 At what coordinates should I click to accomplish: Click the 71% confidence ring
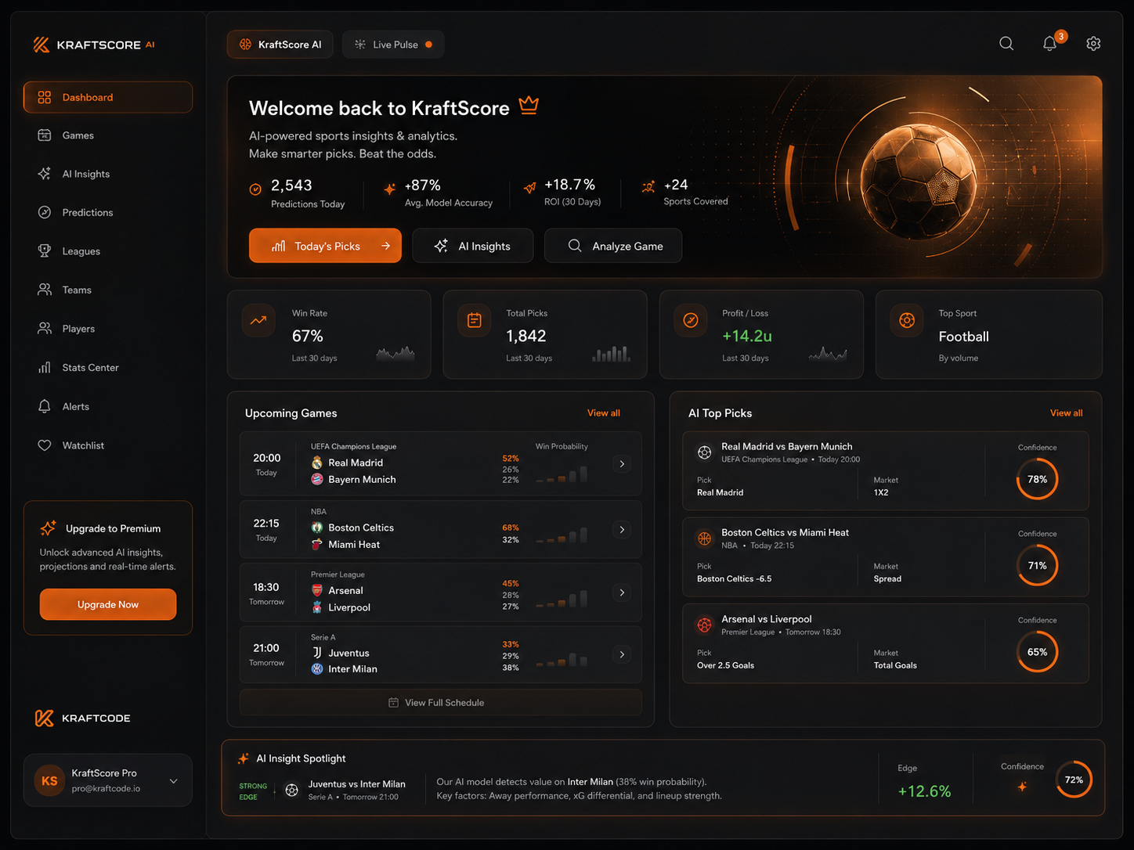tap(1037, 565)
